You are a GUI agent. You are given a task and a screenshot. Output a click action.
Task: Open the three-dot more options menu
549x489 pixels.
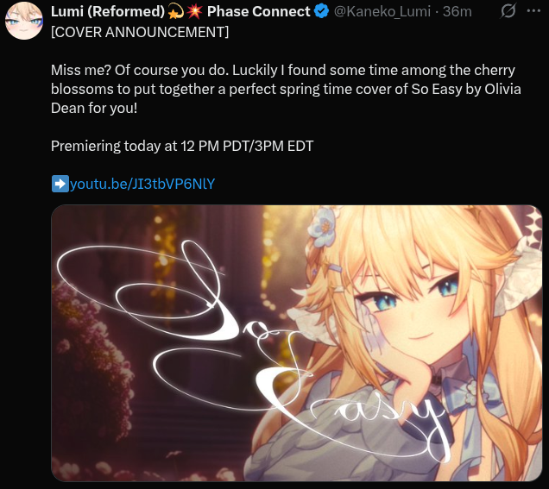[x=533, y=11]
